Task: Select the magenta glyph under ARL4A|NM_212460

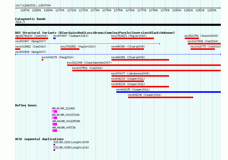Action: pyautogui.click(x=55, y=111)
